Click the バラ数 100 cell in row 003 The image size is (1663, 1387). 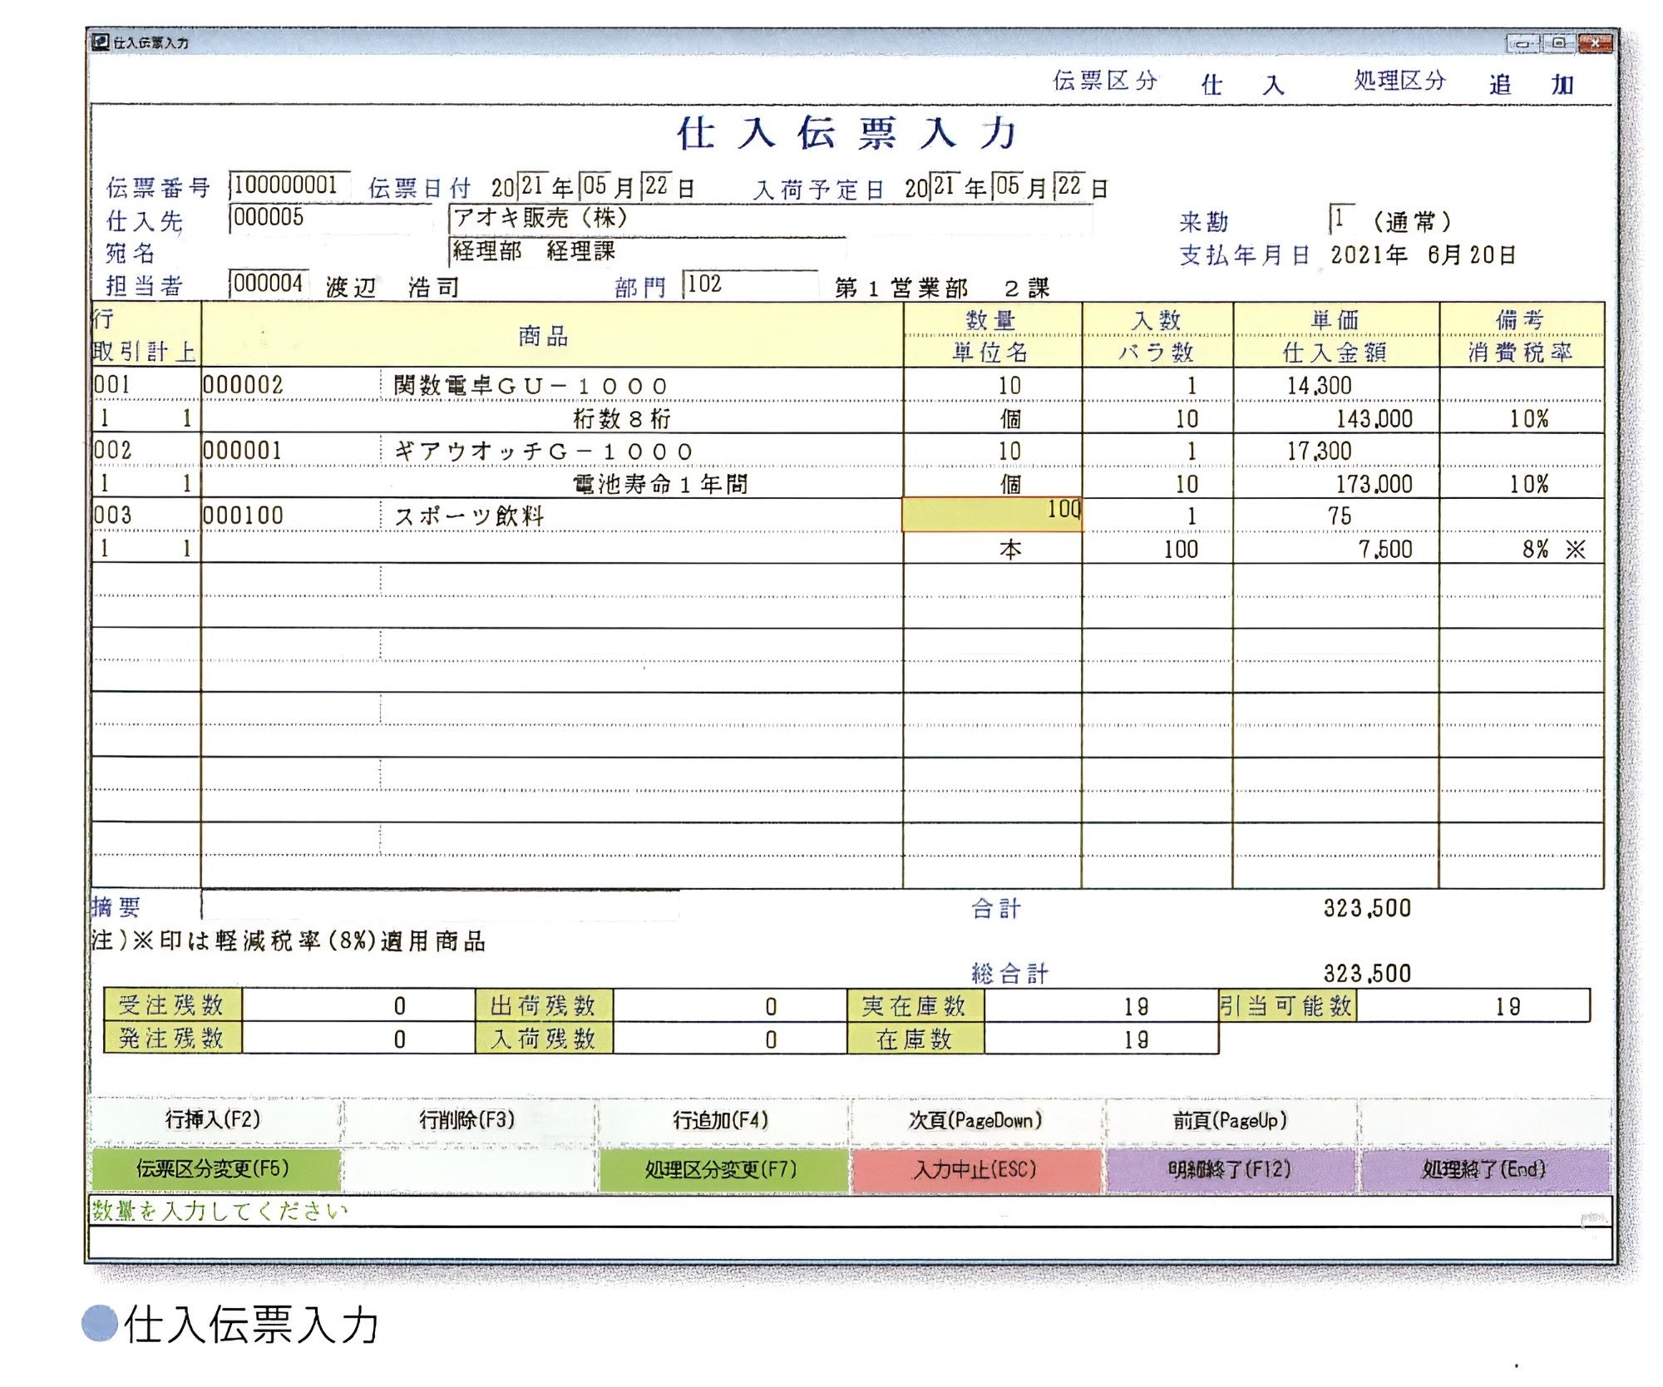[x=1157, y=549]
